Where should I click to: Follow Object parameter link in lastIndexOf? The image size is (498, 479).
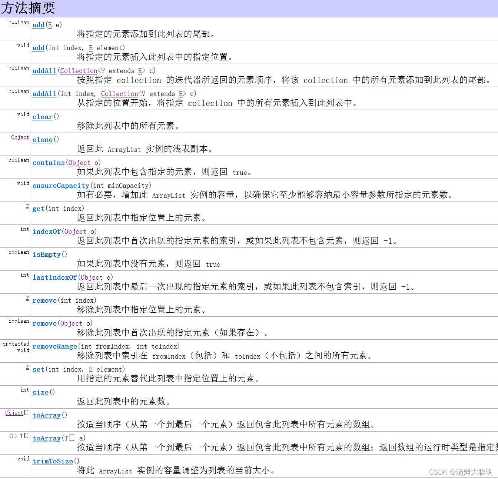click(x=92, y=277)
